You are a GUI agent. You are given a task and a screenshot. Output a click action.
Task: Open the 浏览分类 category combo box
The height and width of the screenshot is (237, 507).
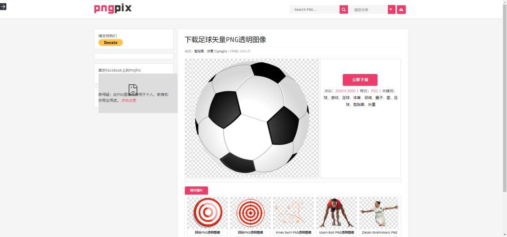(x=369, y=10)
